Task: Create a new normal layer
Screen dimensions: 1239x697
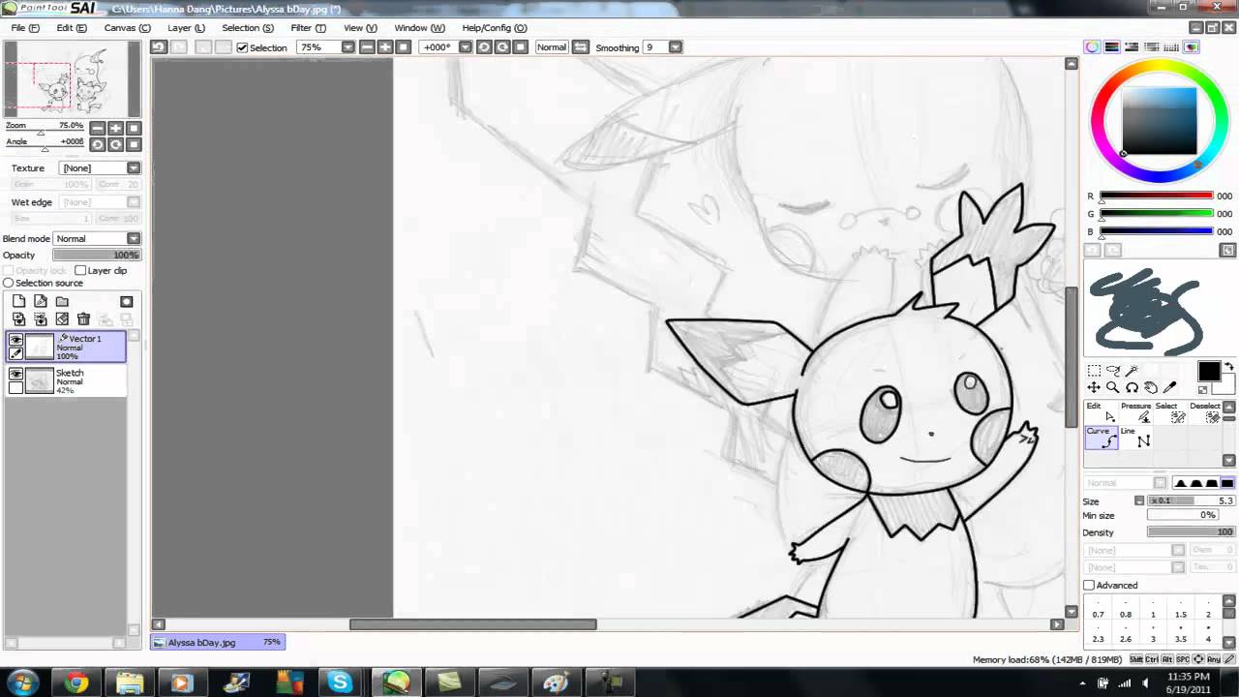Action: (x=18, y=302)
